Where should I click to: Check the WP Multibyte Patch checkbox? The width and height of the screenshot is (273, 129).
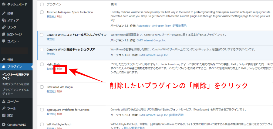pyautogui.click(x=42, y=124)
